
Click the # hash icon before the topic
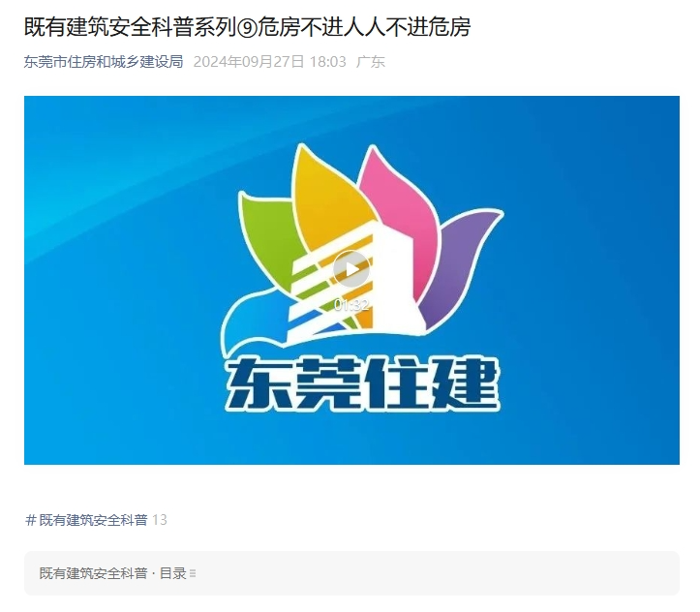click(31, 520)
